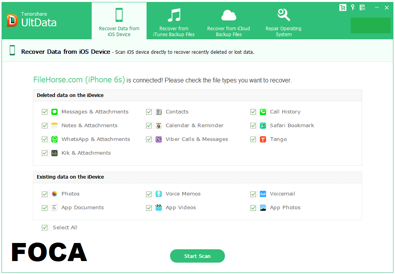Image resolution: width=395 pixels, height=274 pixels.
Task: Uncheck Notes & Attachments checkbox
Action: 45,125
